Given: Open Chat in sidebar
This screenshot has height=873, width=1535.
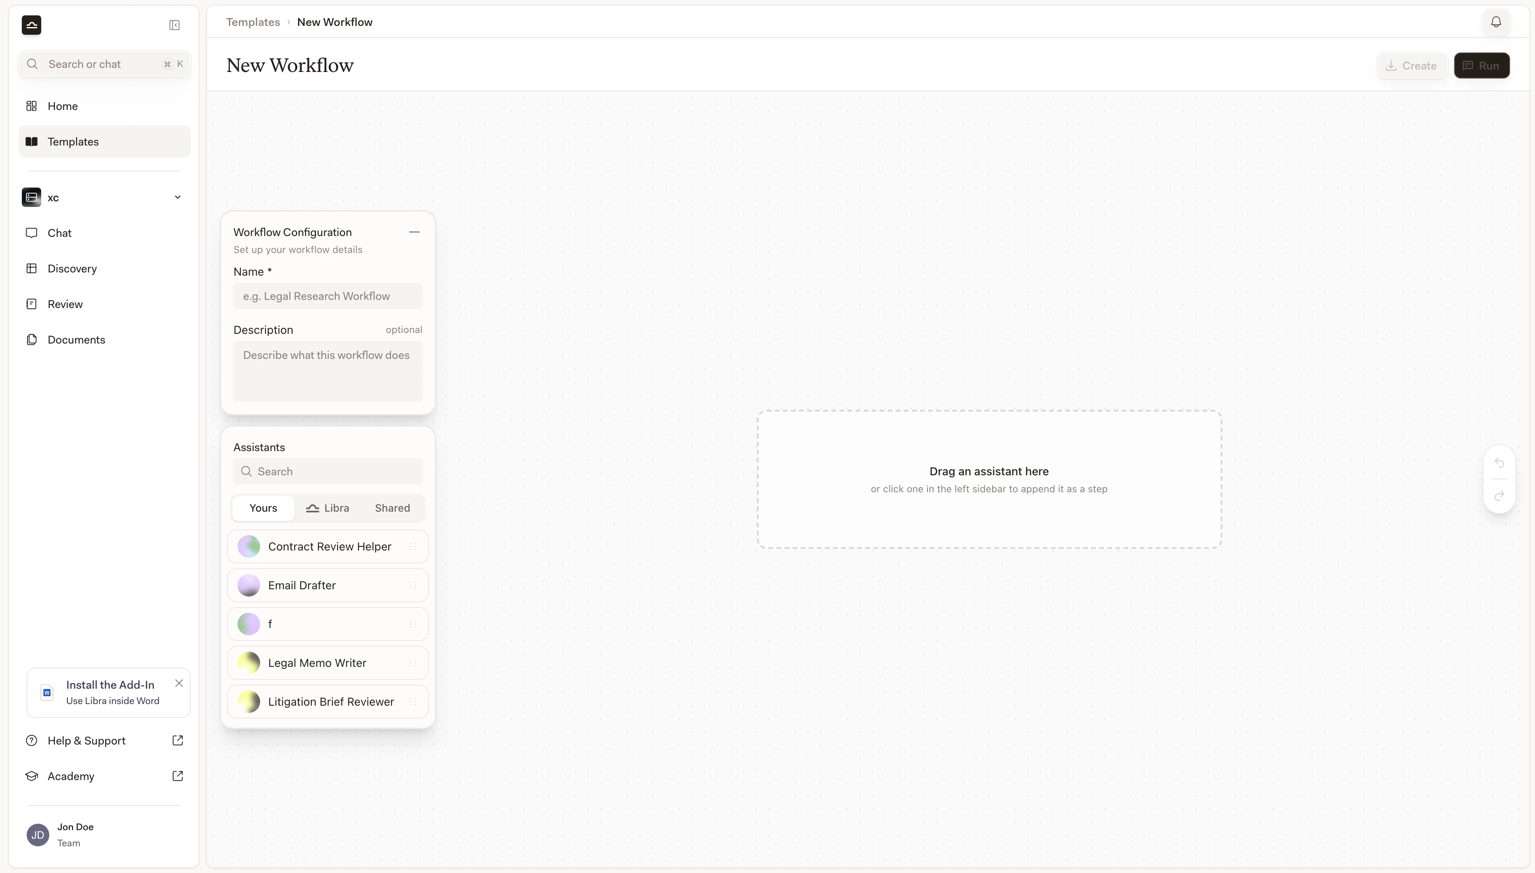Looking at the screenshot, I should point(104,233).
